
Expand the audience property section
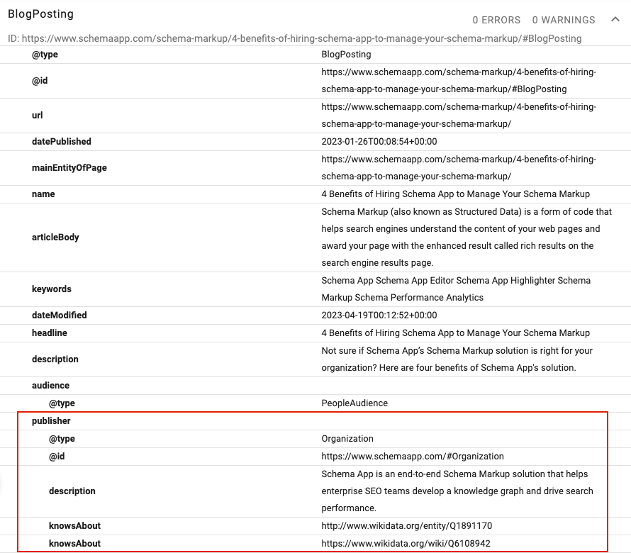[50, 385]
